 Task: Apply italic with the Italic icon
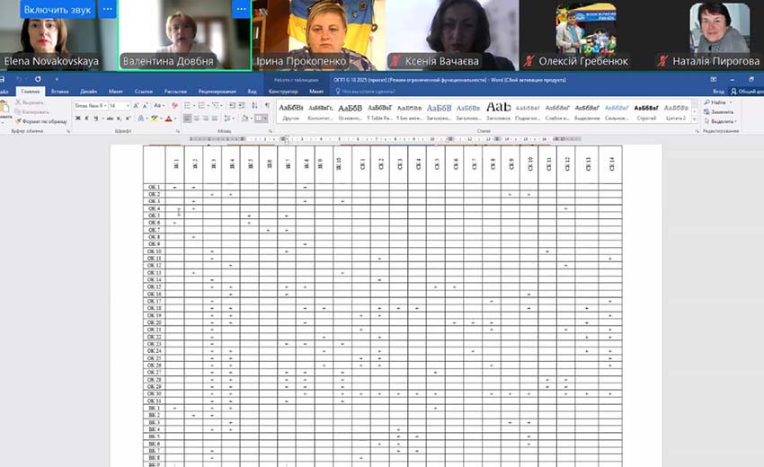click(85, 119)
